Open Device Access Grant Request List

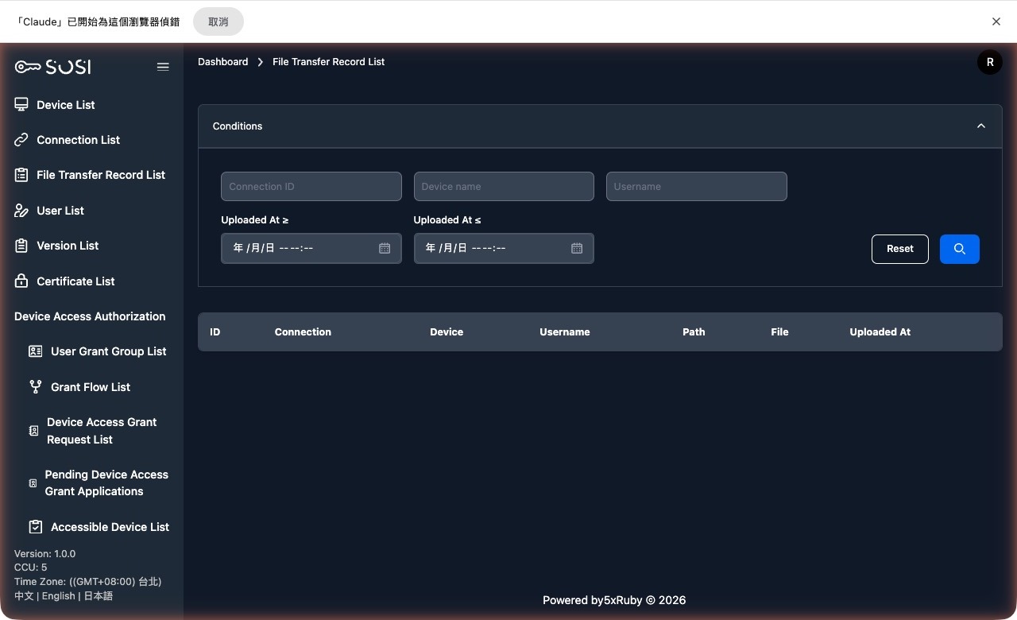tap(102, 430)
